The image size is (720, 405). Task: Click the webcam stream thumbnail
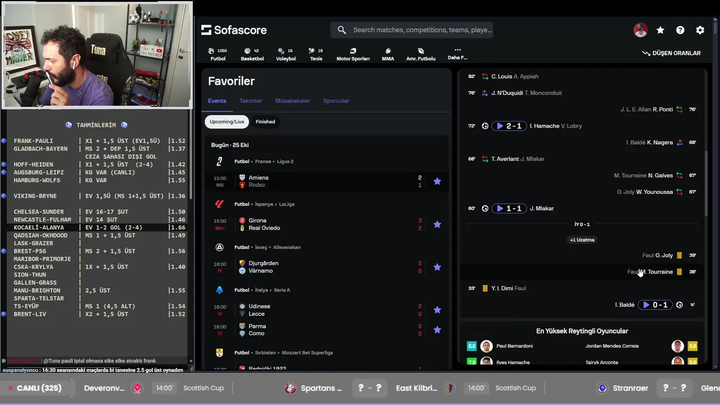click(x=97, y=55)
